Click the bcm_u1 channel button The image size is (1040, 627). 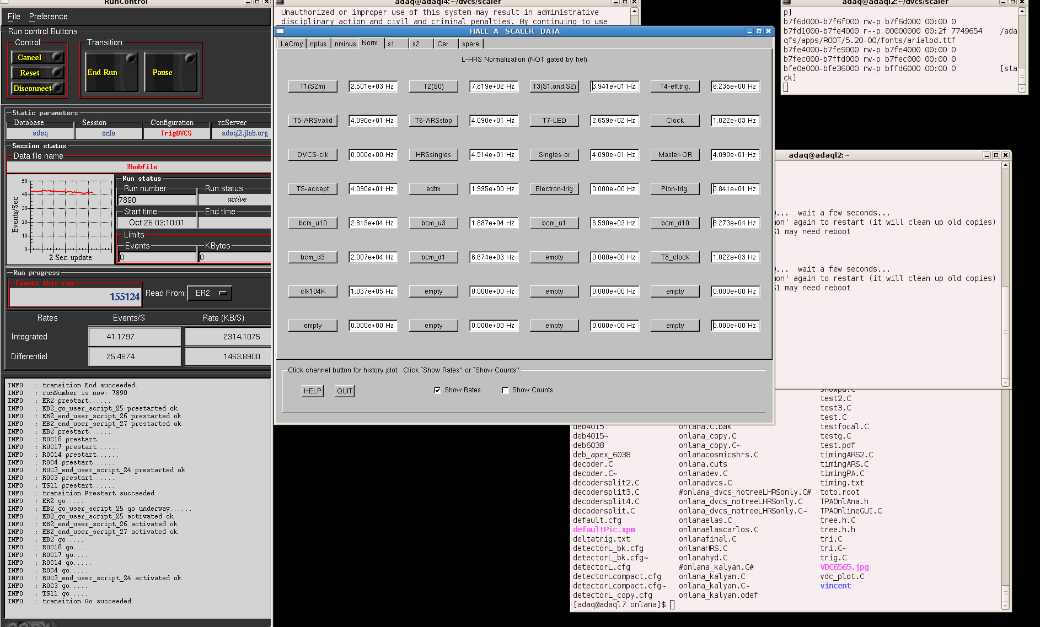click(x=554, y=223)
